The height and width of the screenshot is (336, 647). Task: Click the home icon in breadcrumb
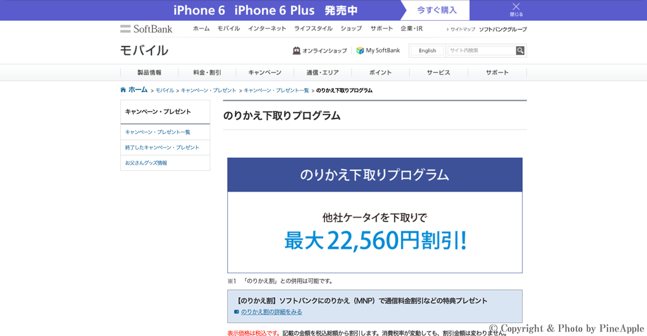pos(123,90)
